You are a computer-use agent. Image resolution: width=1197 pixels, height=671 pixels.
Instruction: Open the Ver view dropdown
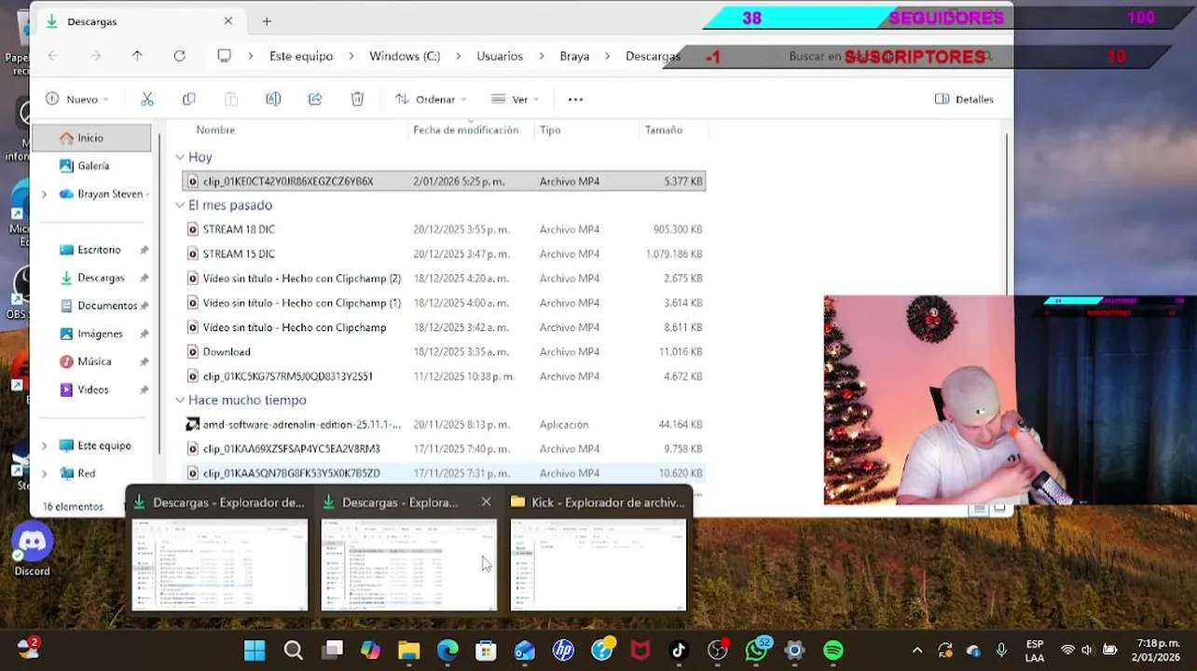516,99
